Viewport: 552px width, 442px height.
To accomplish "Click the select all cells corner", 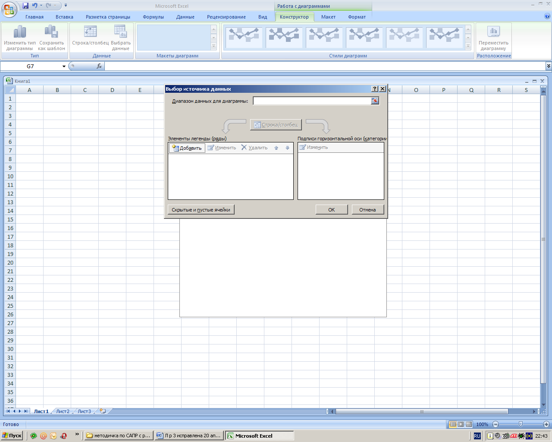I will [10, 90].
